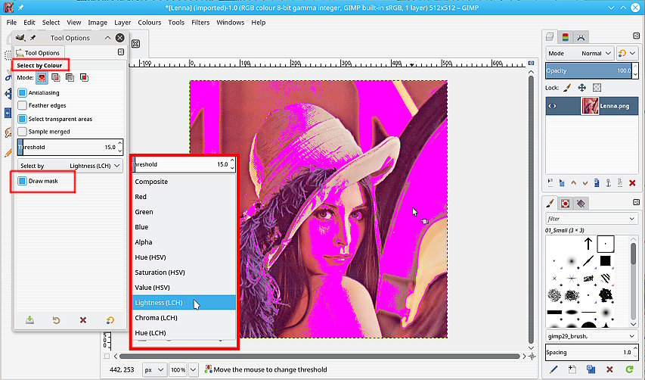Image resolution: width=645 pixels, height=380 pixels.
Task: Open the Tool Options tab configure menu
Action: click(121, 52)
